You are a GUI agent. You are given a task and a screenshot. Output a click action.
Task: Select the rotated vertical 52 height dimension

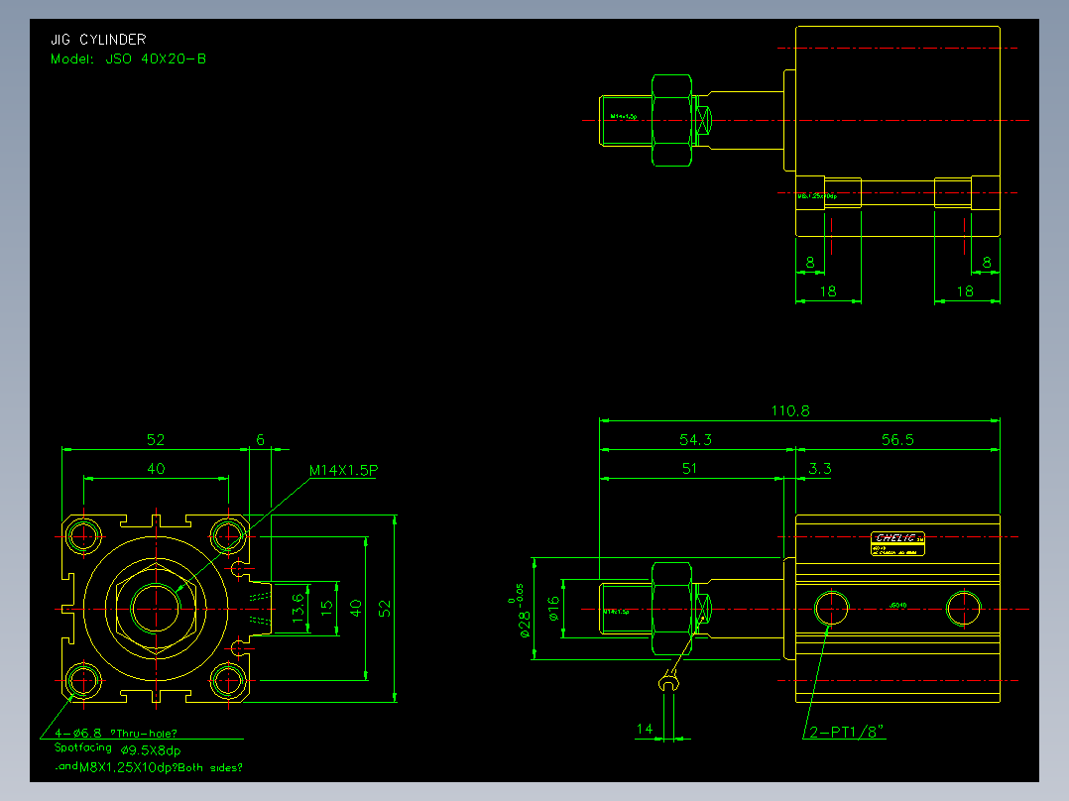pyautogui.click(x=384, y=608)
